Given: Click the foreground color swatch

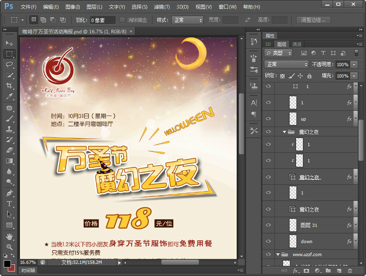Looking at the screenshot, I should click(x=7, y=264).
